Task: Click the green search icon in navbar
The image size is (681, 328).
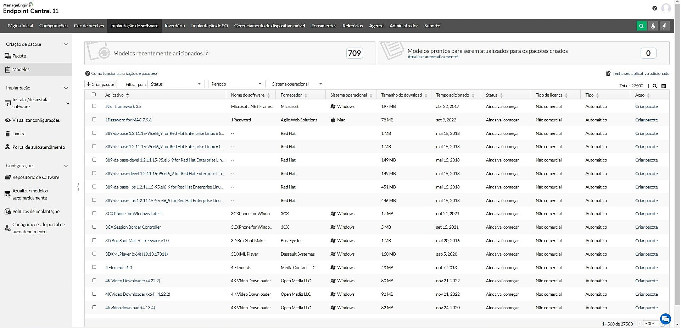Action: point(641,26)
